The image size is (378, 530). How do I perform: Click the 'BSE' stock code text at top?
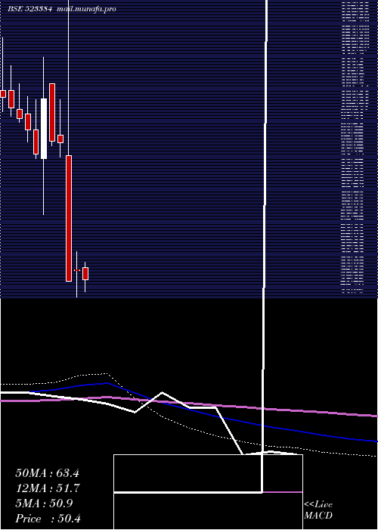29,9
